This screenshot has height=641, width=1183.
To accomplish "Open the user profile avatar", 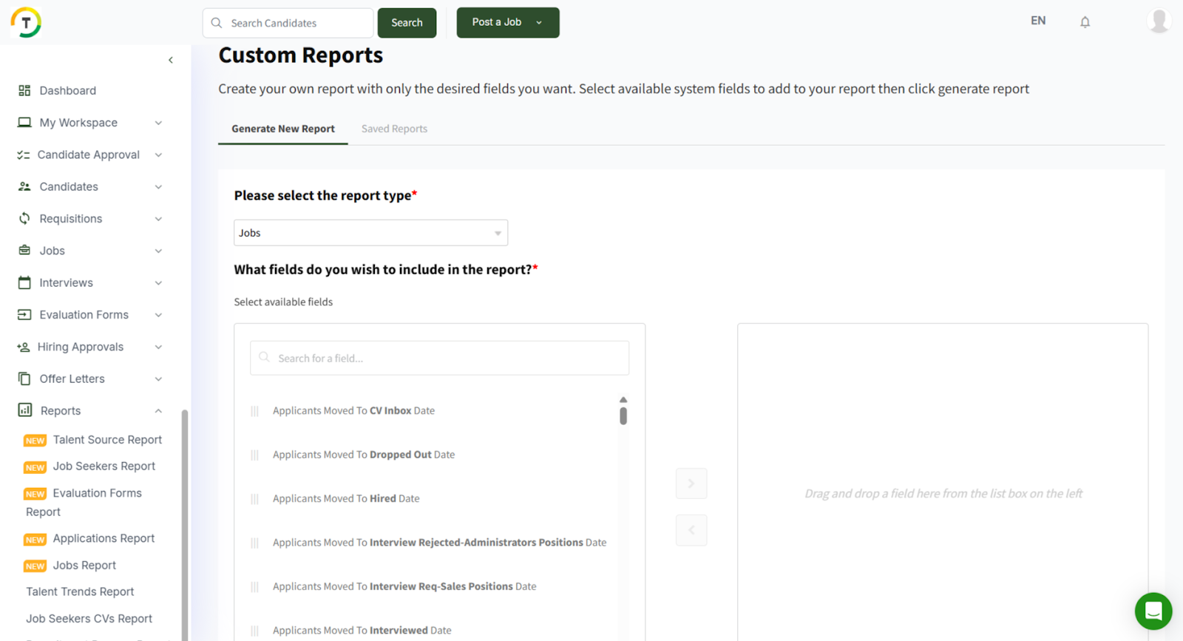I will 1159,21.
